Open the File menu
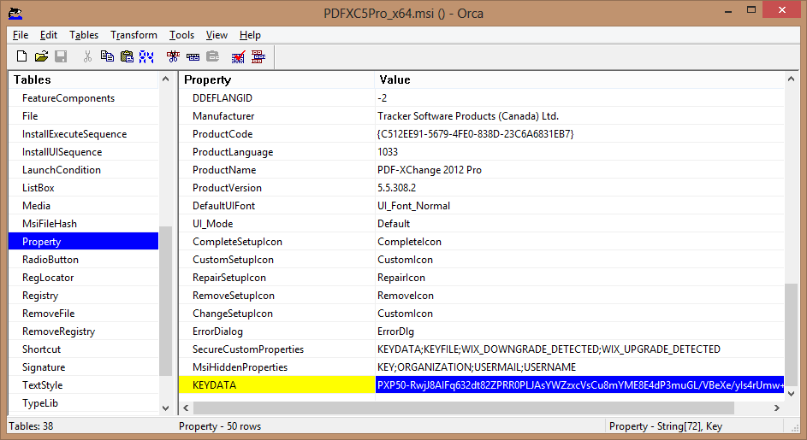This screenshot has width=807, height=440. pos(21,35)
